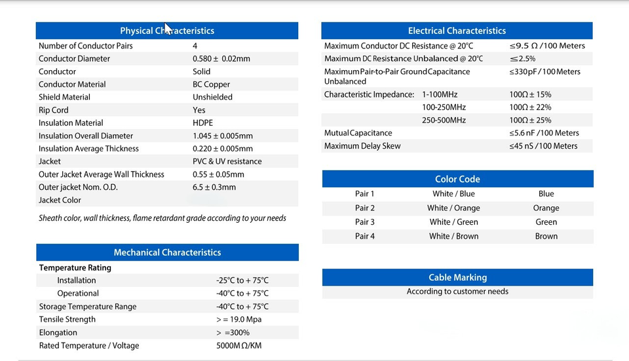Select White / Orange color entry
The height and width of the screenshot is (361, 629).
[453, 208]
